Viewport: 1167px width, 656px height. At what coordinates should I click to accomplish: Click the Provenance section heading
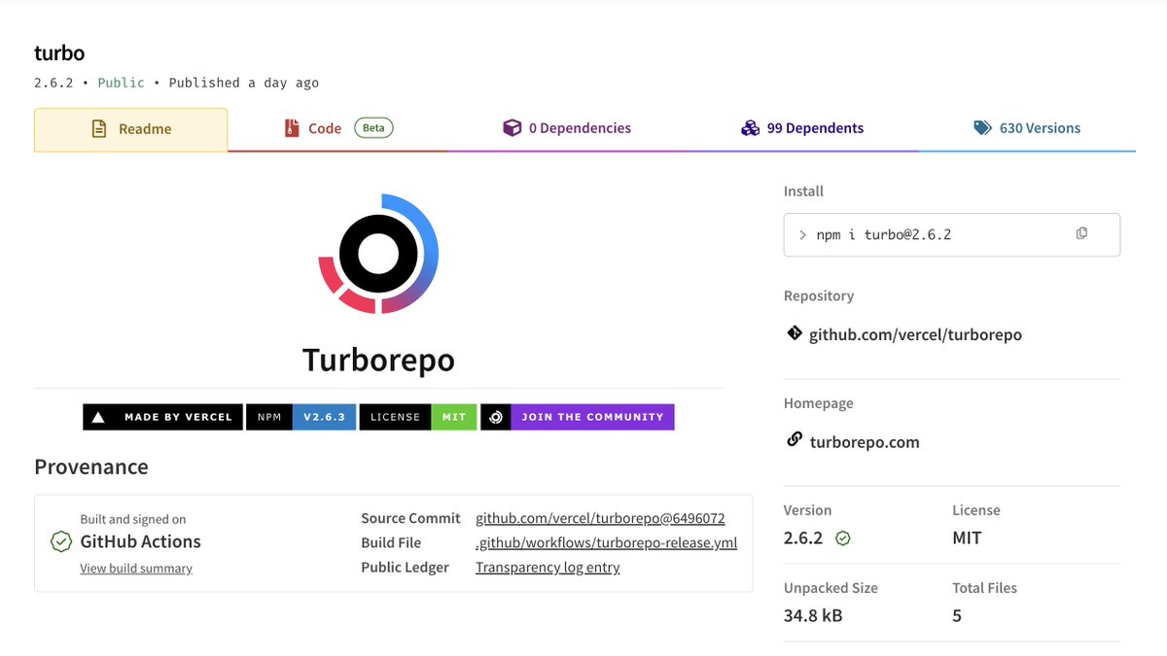(91, 466)
